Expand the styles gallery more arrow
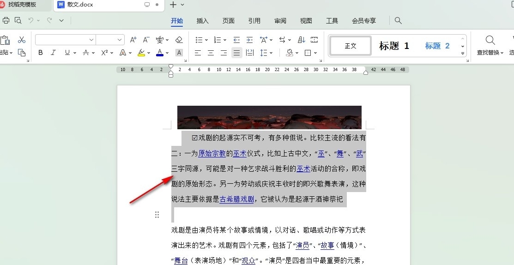Viewport: 514px width, 265px height. [x=463, y=54]
